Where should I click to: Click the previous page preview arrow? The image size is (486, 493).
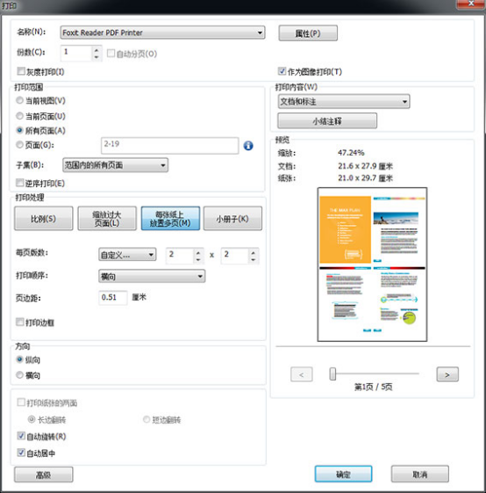pos(302,374)
